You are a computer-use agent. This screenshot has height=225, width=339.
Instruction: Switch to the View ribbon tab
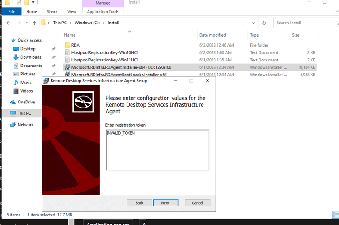coord(72,12)
